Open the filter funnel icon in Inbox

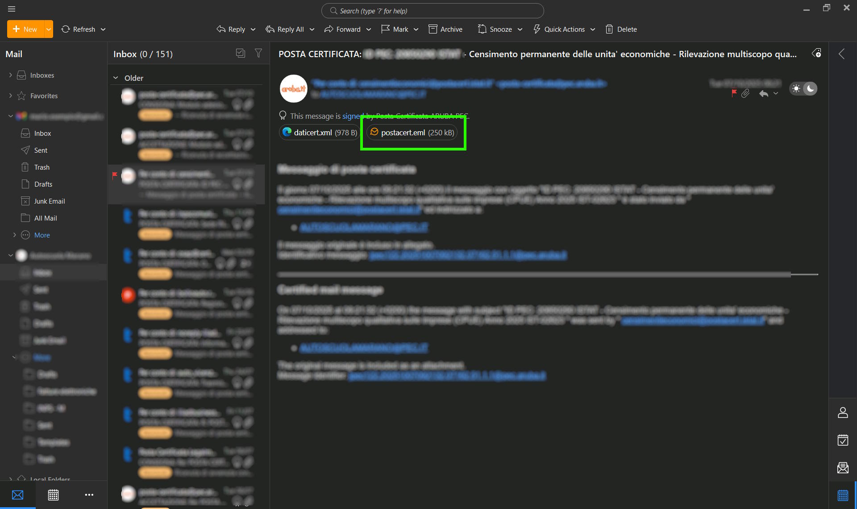258,53
